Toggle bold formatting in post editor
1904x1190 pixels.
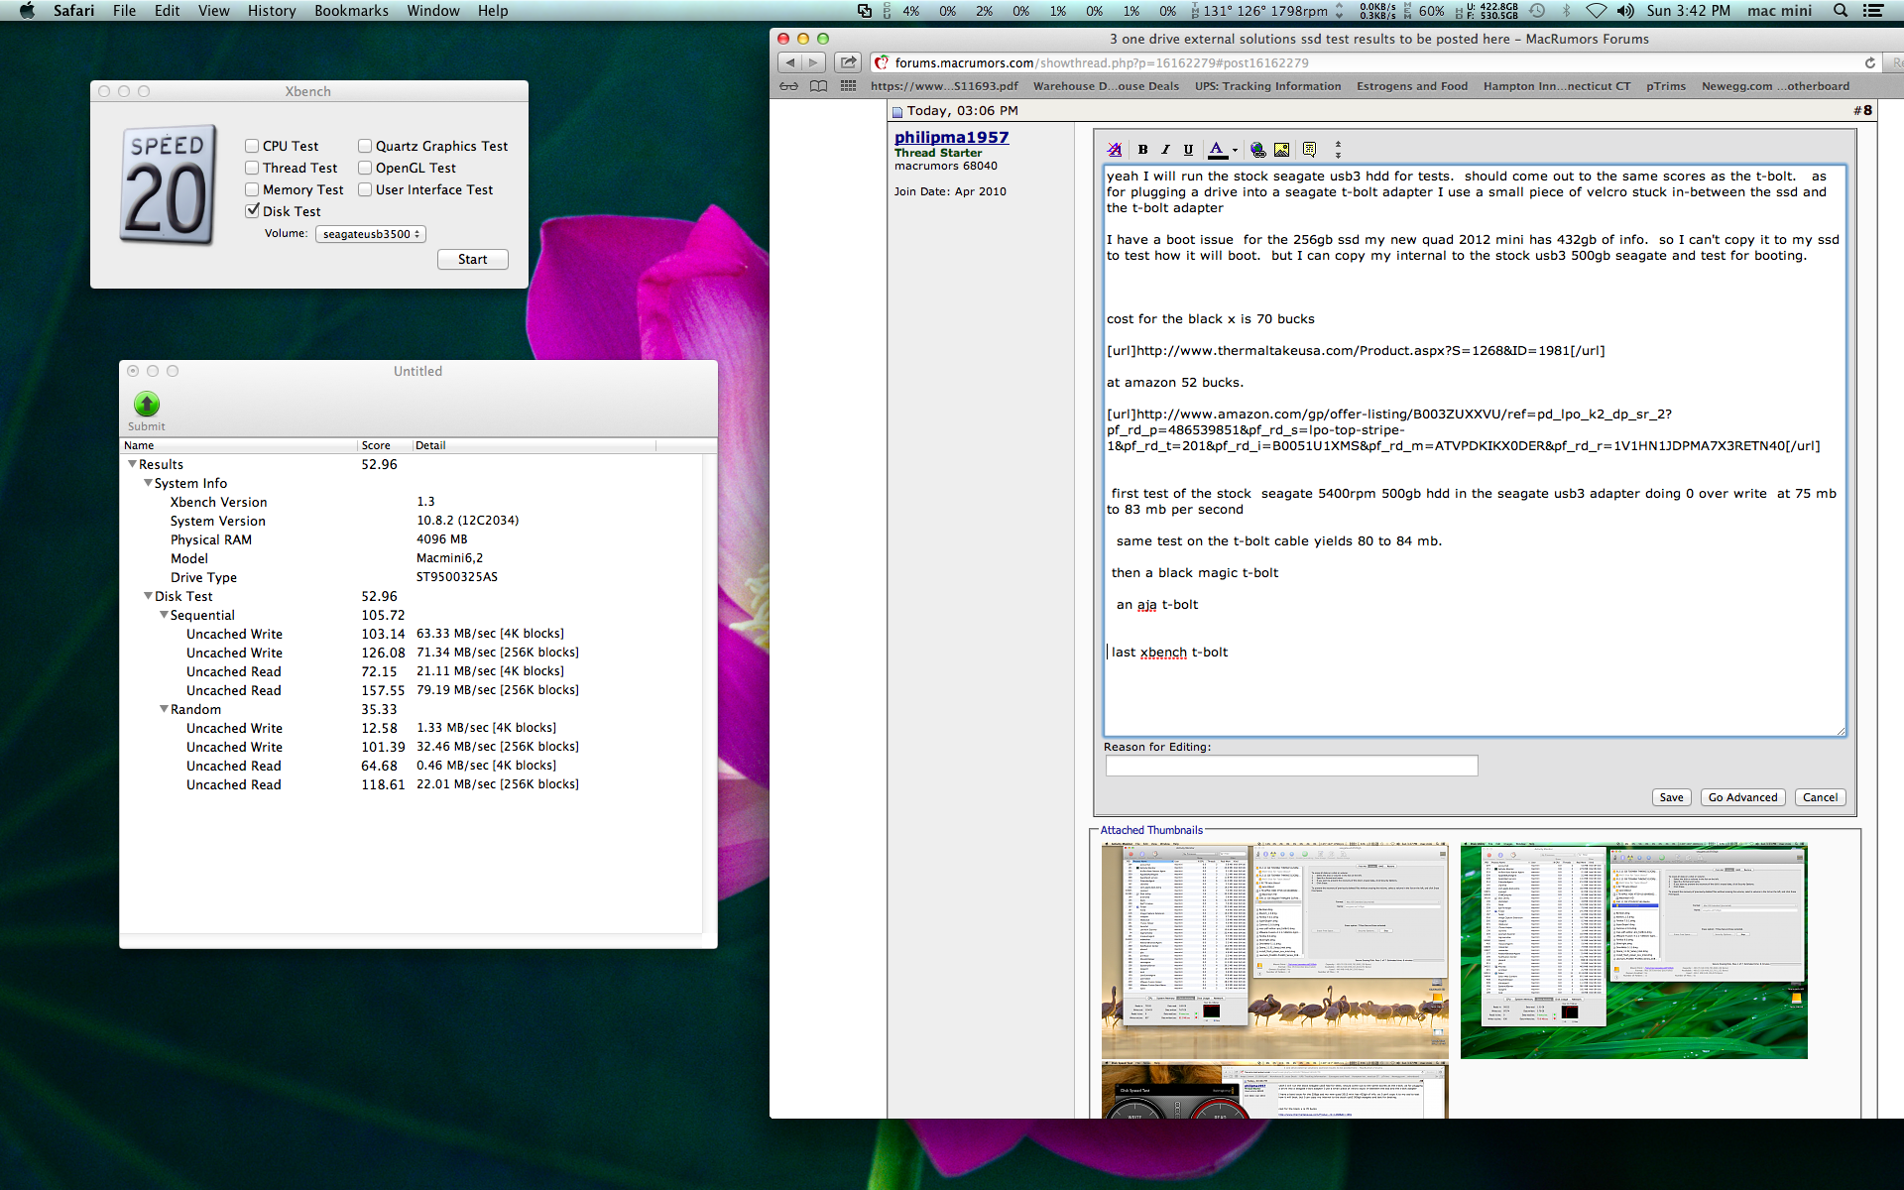click(x=1142, y=150)
